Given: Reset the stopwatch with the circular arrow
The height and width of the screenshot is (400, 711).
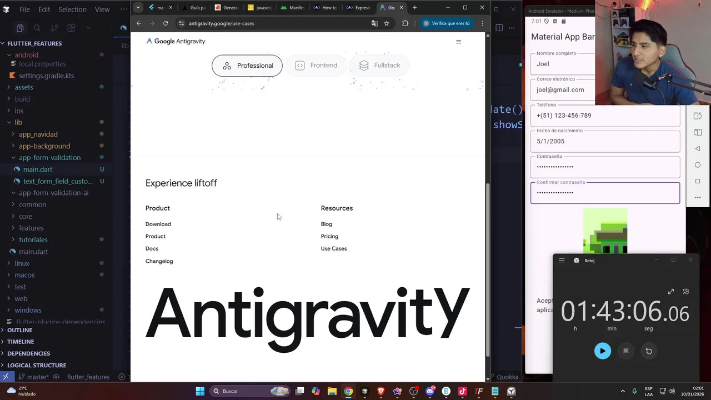Looking at the screenshot, I should (649, 351).
